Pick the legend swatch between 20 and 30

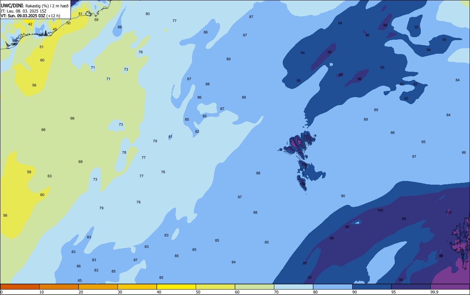[98, 287]
